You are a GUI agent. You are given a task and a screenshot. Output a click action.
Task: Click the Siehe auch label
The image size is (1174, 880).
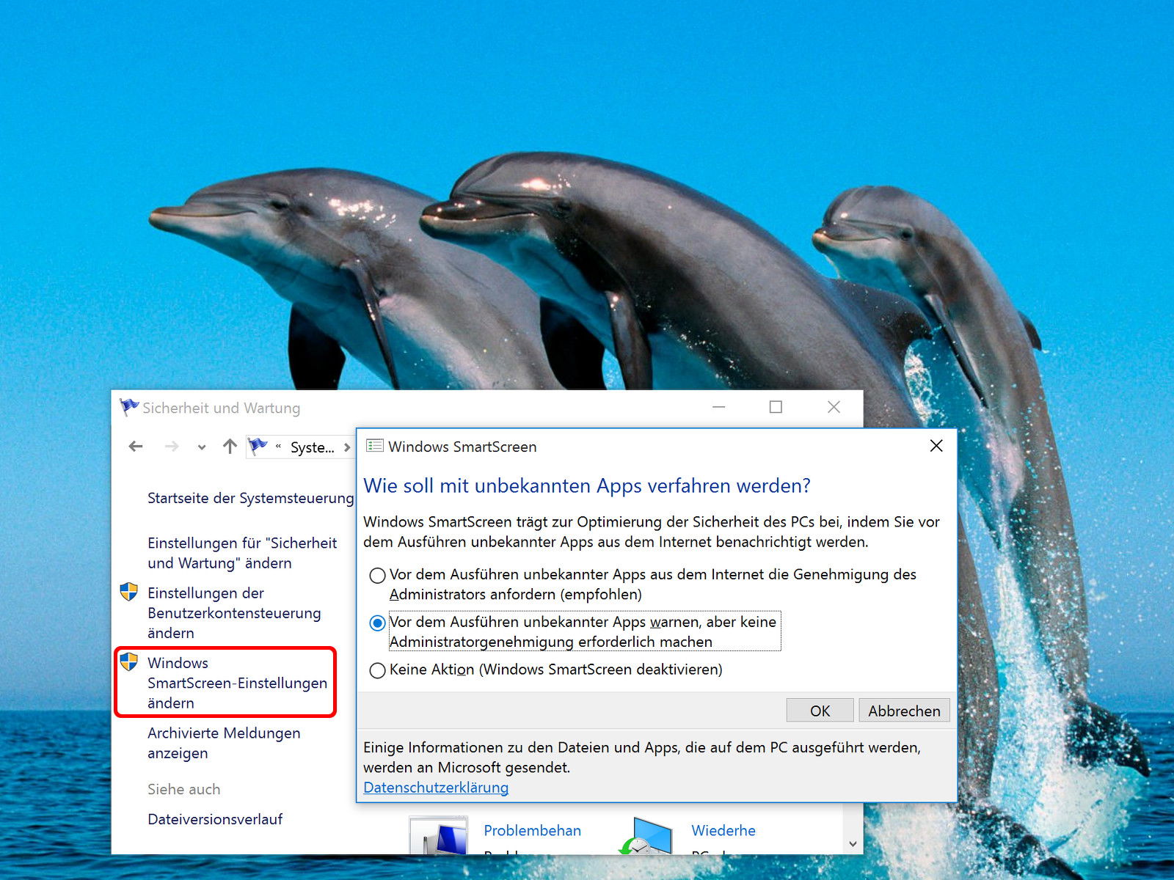pyautogui.click(x=183, y=789)
